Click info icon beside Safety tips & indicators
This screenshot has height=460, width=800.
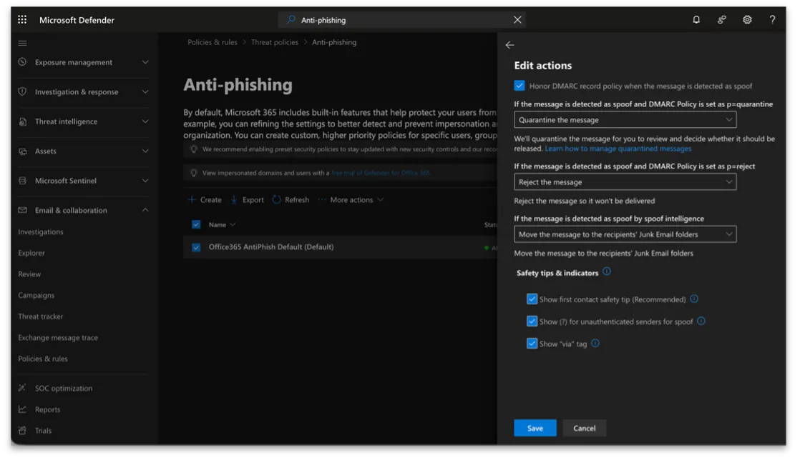click(607, 271)
